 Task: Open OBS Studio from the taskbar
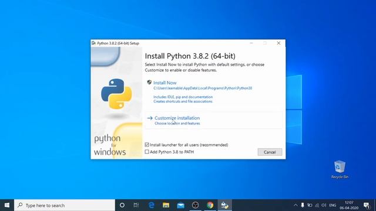coord(195,205)
